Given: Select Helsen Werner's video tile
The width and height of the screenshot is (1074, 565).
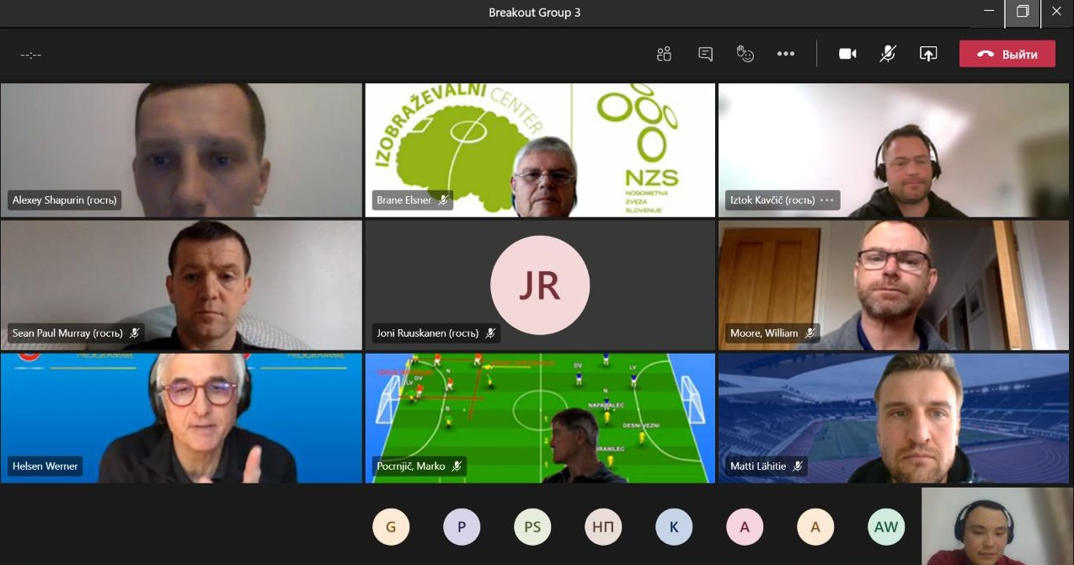Looking at the screenshot, I should [x=181, y=418].
